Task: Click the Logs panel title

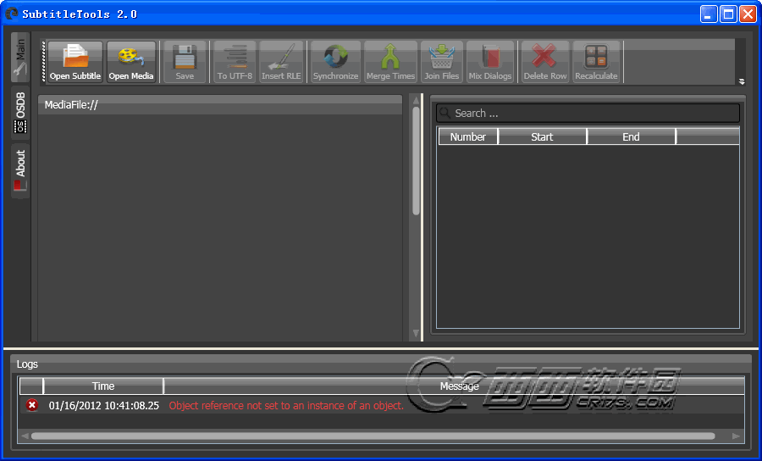Action: pyautogui.click(x=27, y=364)
